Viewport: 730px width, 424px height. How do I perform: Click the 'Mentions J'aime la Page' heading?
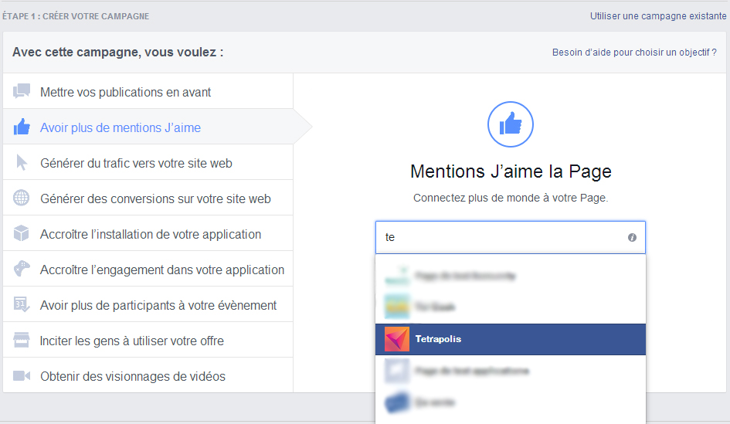coord(511,171)
